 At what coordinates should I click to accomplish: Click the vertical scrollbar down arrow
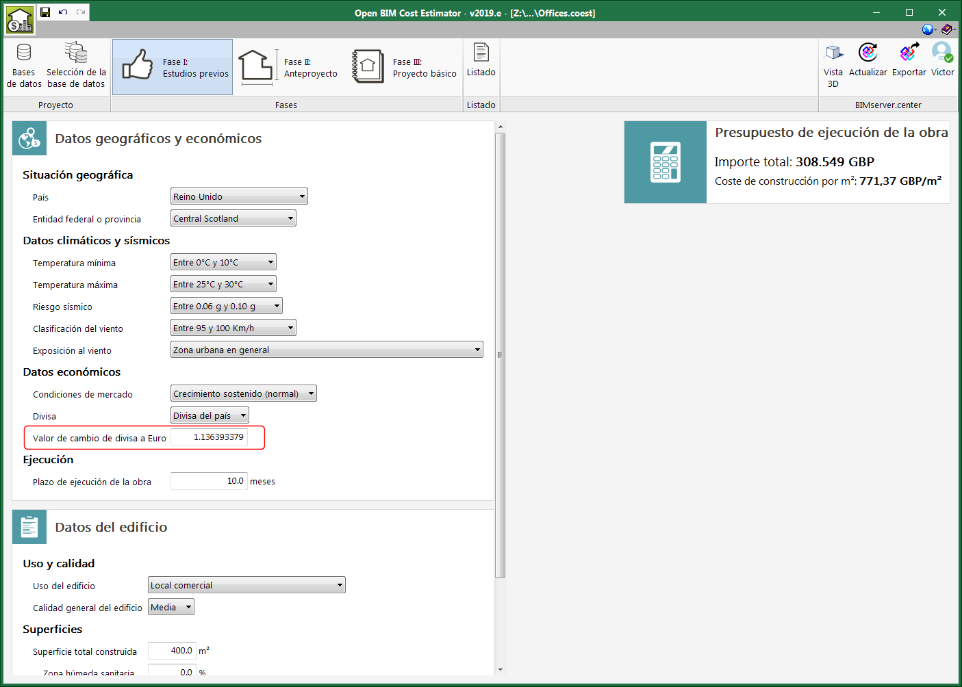pos(501,670)
